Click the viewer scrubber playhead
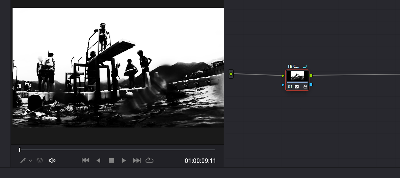Viewport: 400px width, 178px height. (x=20, y=150)
